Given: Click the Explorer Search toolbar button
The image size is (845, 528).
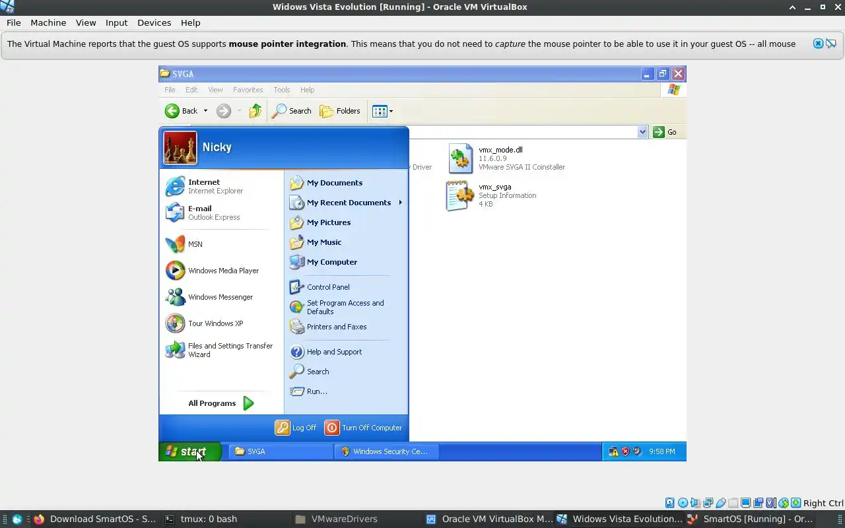Looking at the screenshot, I should [x=292, y=111].
